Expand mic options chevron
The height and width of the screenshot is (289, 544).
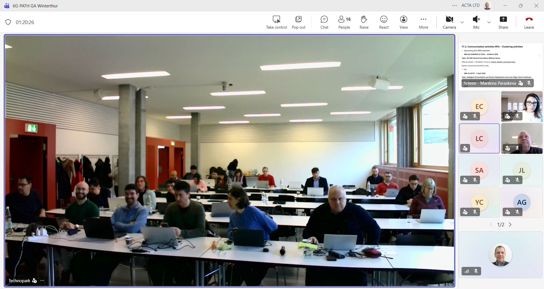pos(489,22)
